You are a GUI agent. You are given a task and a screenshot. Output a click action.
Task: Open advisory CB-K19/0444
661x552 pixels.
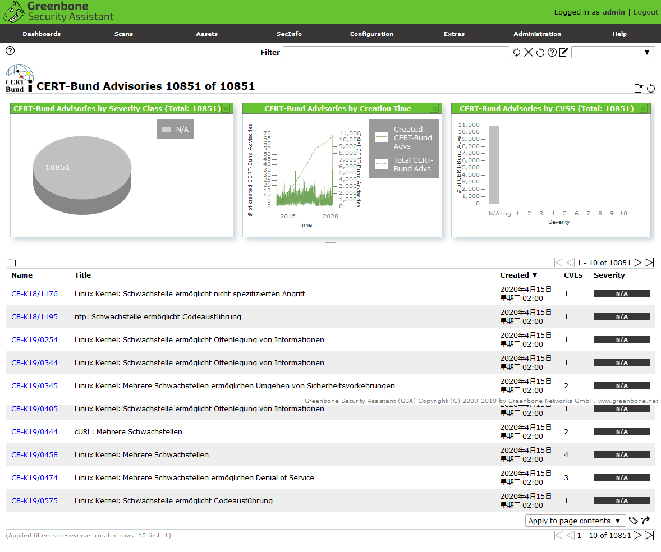[x=35, y=431]
